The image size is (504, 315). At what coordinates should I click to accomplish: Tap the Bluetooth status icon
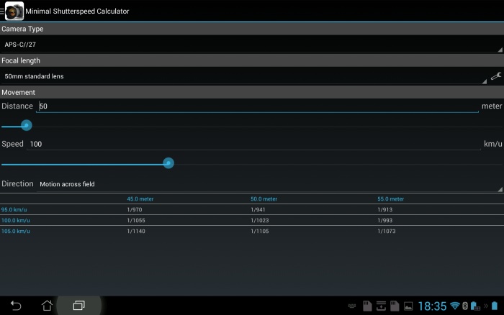coord(464,306)
